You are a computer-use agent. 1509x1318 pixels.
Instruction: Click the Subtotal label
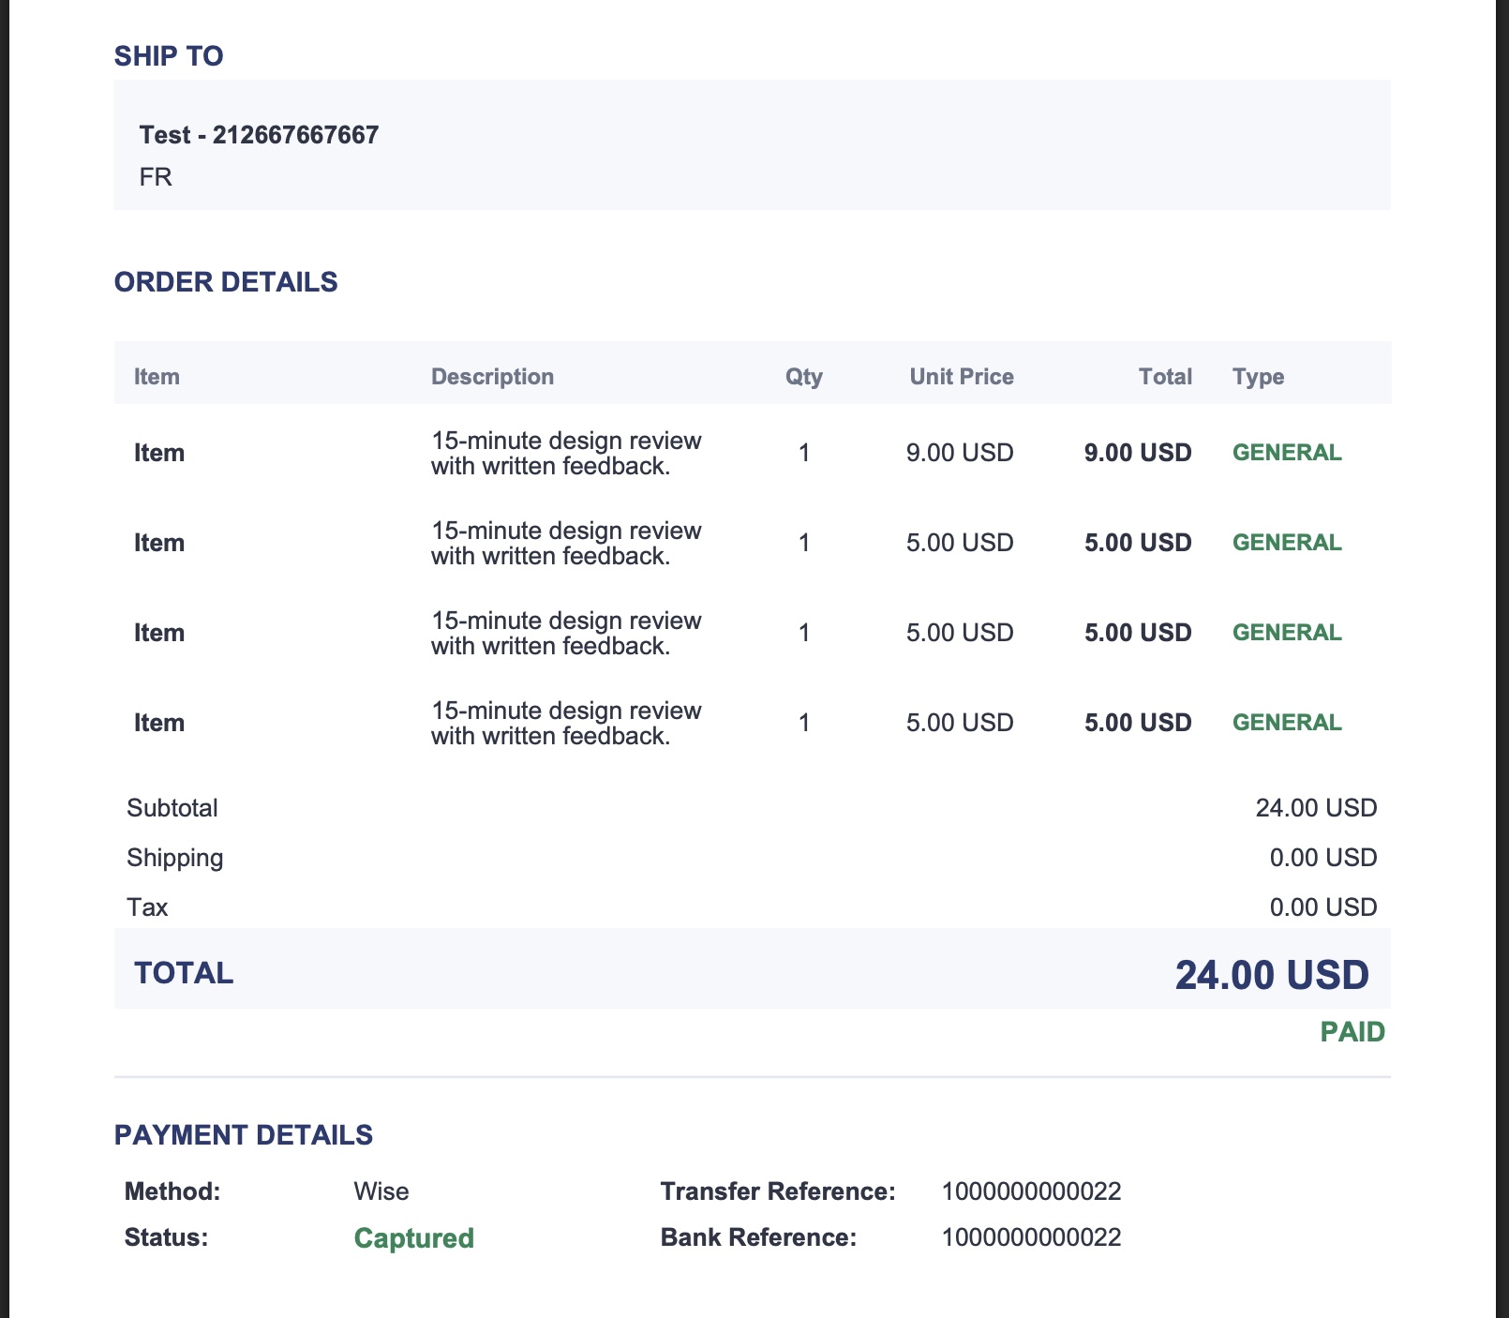pos(172,808)
